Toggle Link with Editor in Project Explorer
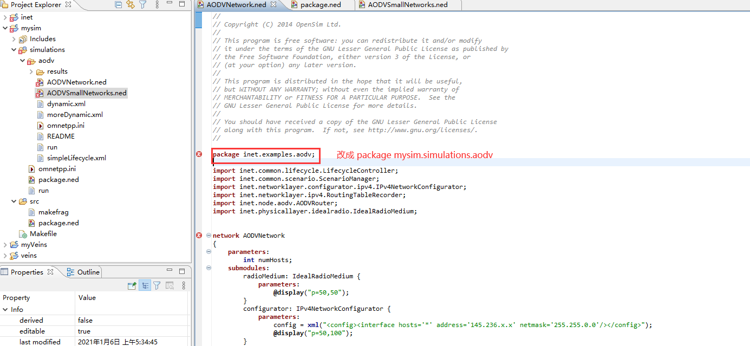 pos(131,4)
